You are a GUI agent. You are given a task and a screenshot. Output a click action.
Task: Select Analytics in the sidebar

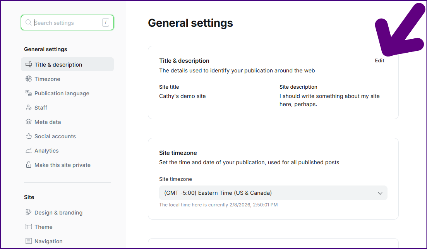pos(46,151)
